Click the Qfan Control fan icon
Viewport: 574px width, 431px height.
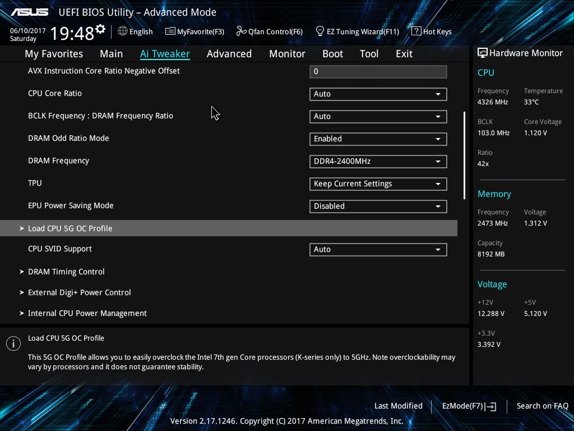(241, 31)
